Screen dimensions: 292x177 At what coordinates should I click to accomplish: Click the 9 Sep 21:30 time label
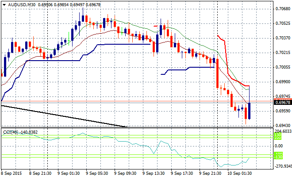[x=210, y=173]
